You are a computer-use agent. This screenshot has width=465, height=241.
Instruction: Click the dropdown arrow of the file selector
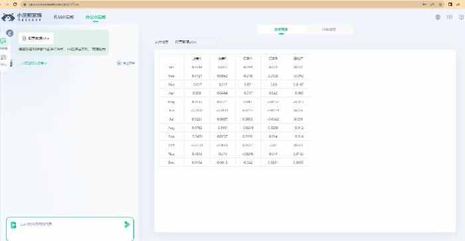(218, 42)
